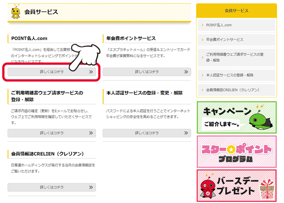
Task: Click double-chevron icon in ご利用明細書 section button
Action: [91, 133]
